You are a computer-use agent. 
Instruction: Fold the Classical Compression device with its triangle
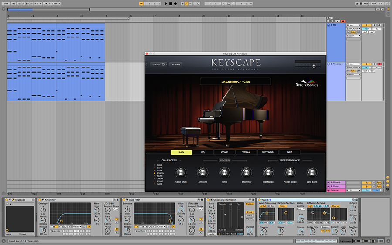click(212, 200)
